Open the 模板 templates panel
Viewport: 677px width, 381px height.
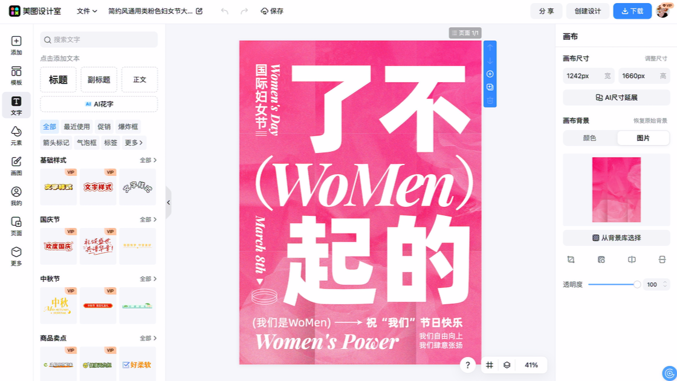(x=16, y=75)
